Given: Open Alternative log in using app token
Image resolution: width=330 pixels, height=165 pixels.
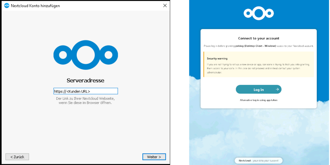Looking at the screenshot, I should click(x=259, y=100).
